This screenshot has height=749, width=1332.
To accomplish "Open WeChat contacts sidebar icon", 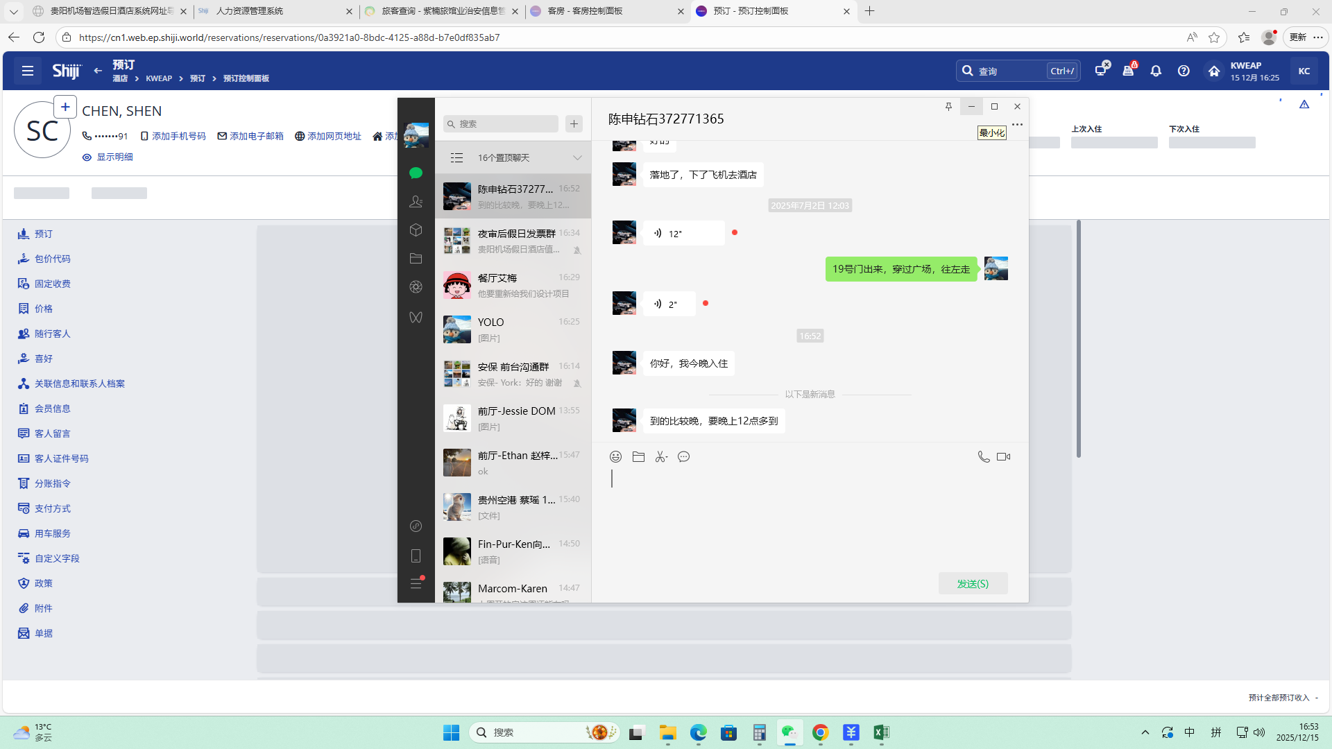I will (416, 201).
